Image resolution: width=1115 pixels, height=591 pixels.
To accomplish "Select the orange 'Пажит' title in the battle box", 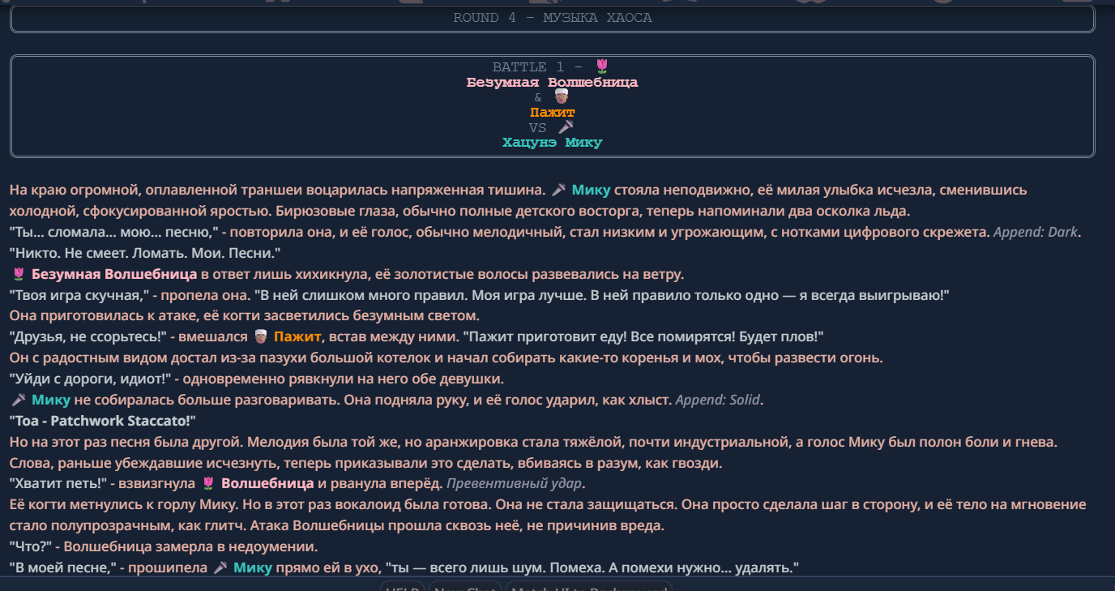I will (x=552, y=112).
